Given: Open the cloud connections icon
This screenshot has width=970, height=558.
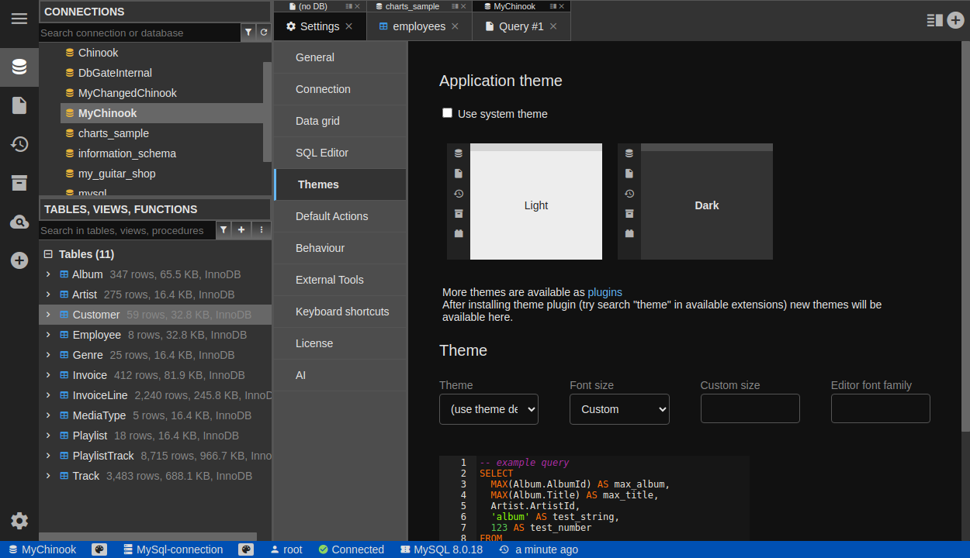Looking at the screenshot, I should 19,222.
